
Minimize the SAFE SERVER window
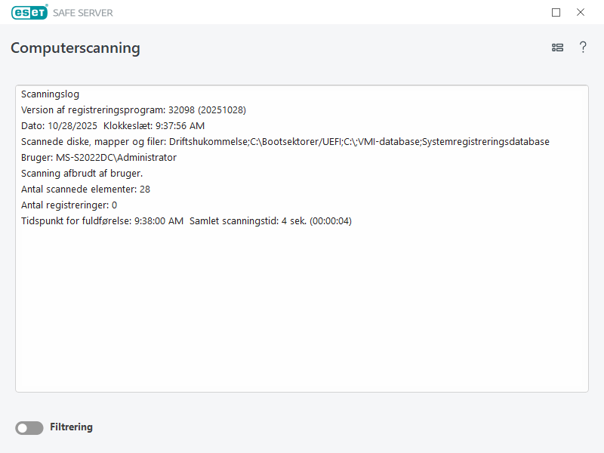click(556, 12)
